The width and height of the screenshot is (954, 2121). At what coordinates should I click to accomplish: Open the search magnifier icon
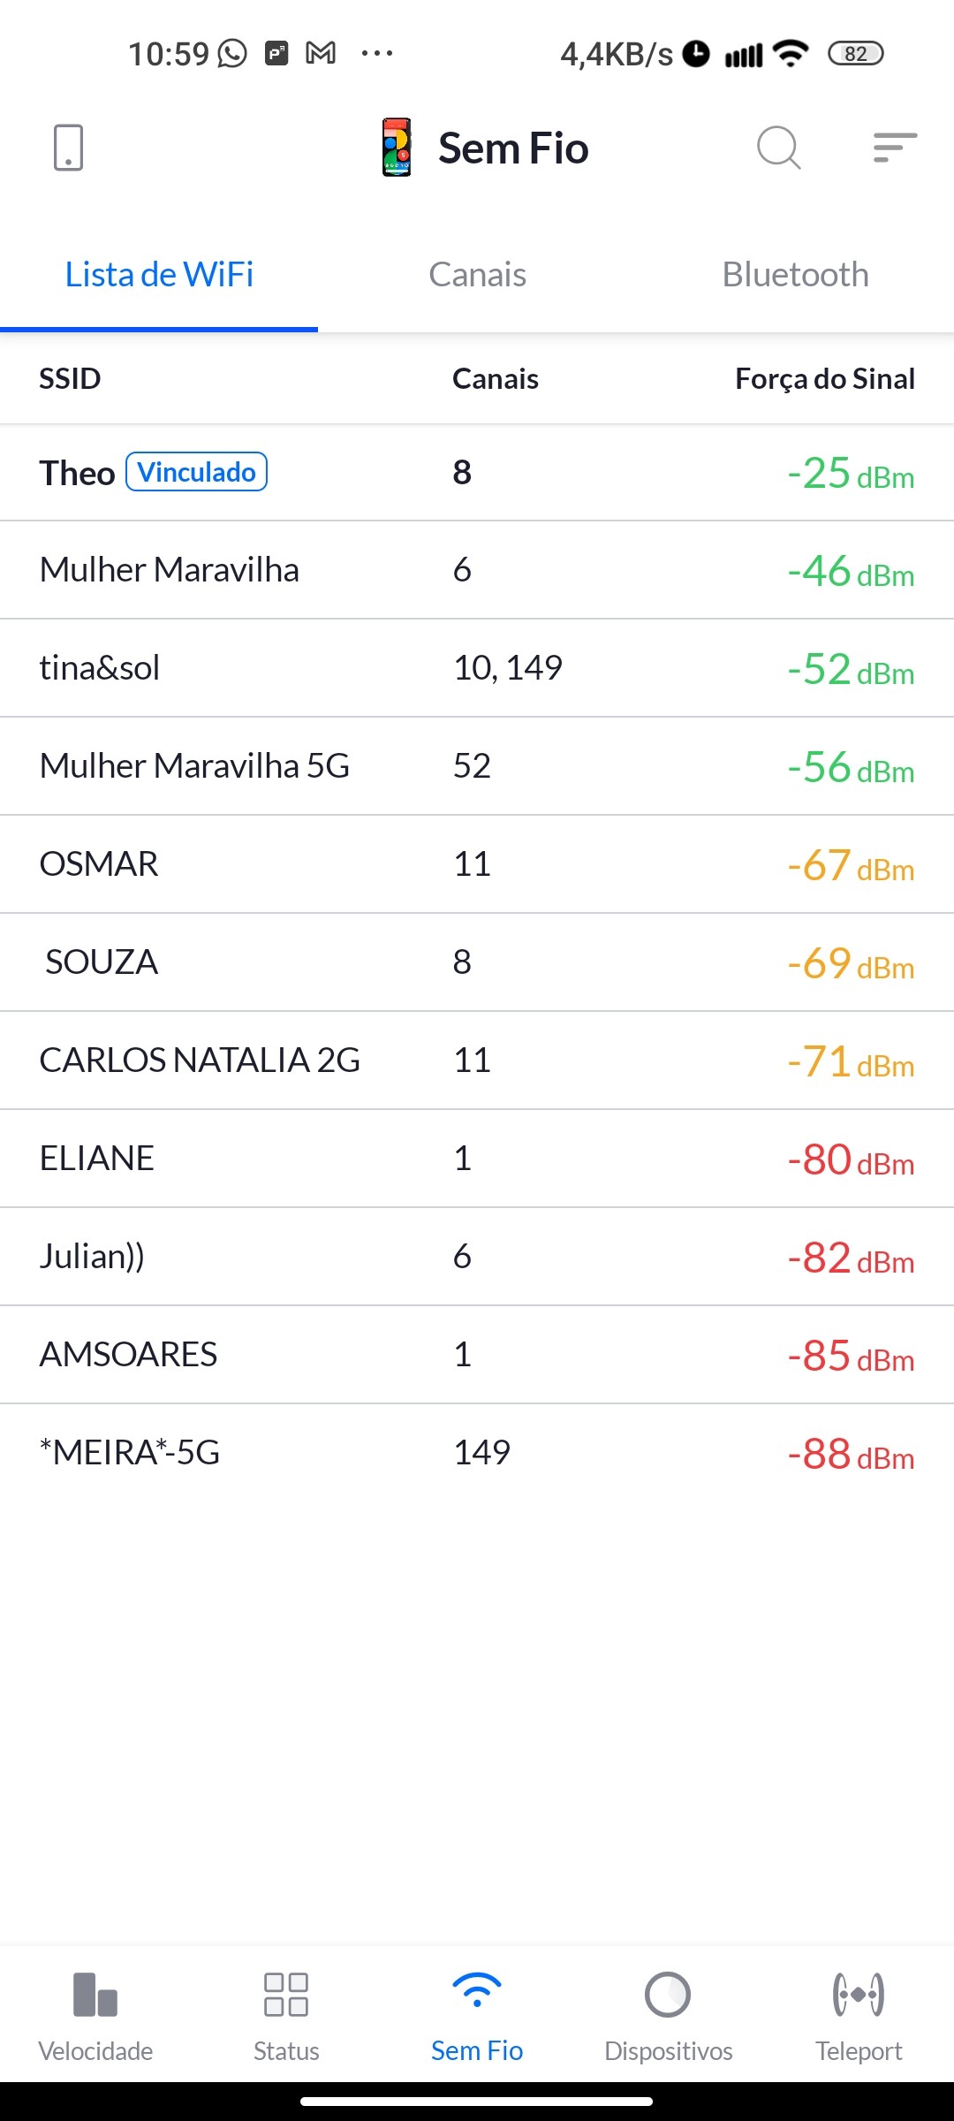coord(778,148)
